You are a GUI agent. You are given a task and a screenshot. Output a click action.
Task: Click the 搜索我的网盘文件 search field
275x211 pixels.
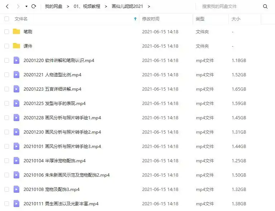pos(229,6)
